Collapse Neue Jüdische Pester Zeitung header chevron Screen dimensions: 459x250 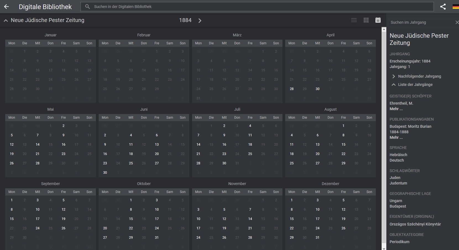pyautogui.click(x=6, y=20)
